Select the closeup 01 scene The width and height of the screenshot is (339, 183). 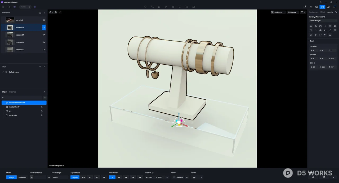tap(24, 35)
